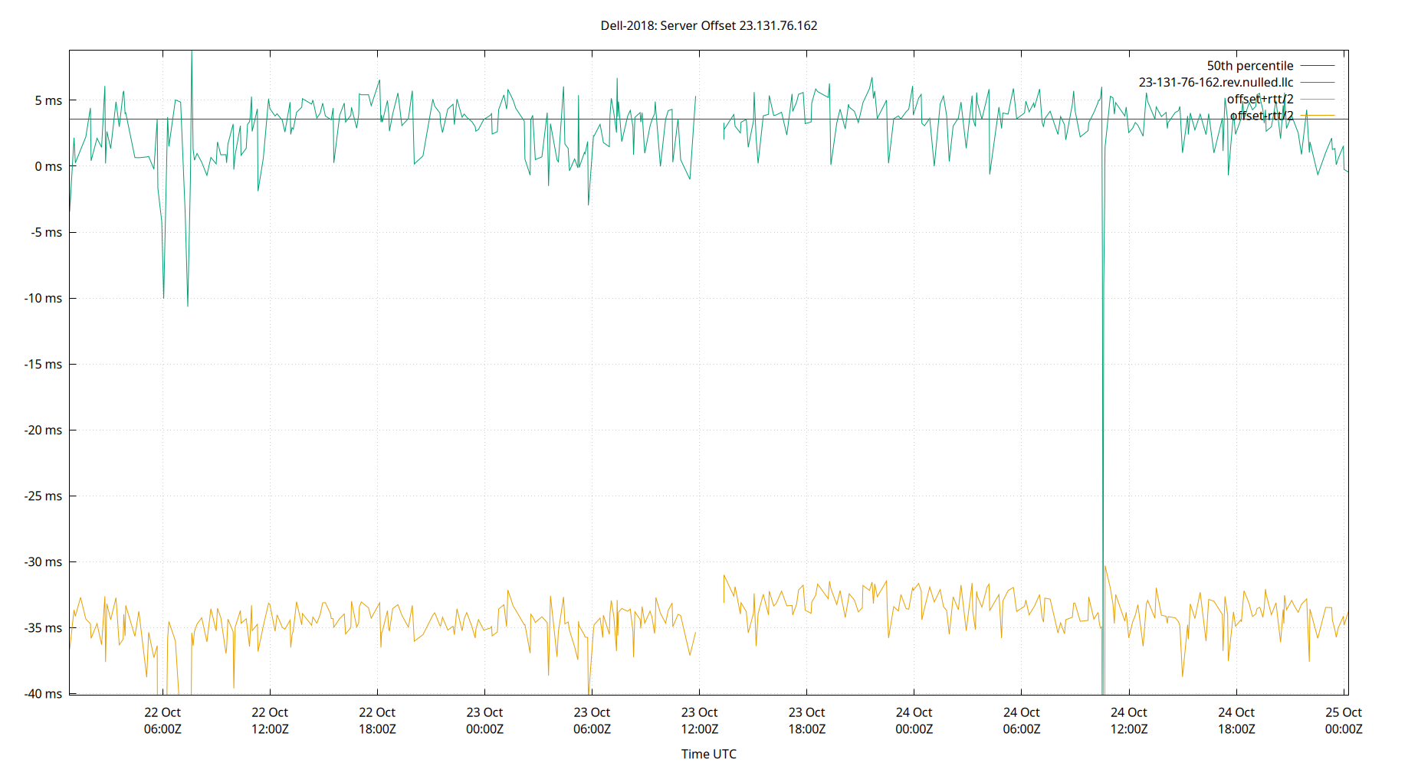Click the '22 Oct 06:00Z' time label
Image resolution: width=1418 pixels, height=766 pixels.
(162, 721)
